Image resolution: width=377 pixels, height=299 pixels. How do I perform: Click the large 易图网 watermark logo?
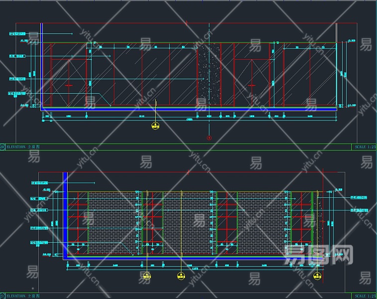point(318,255)
